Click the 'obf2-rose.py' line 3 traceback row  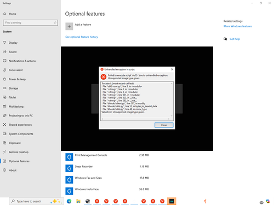coord(122,86)
